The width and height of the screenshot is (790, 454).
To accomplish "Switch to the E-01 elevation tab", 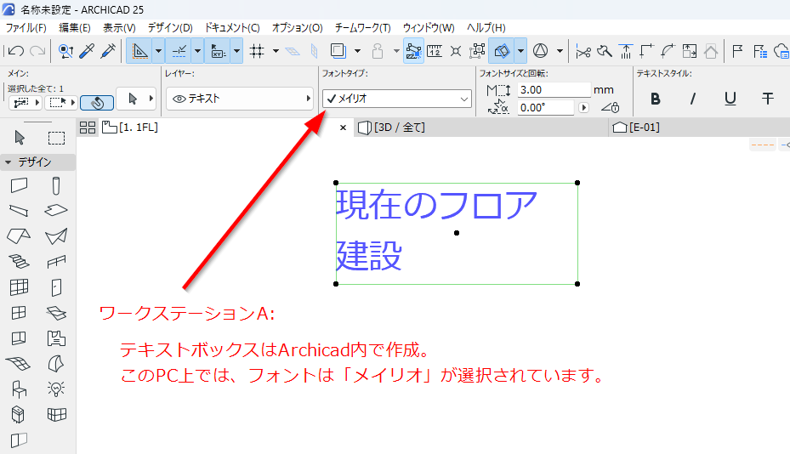I will 636,128.
